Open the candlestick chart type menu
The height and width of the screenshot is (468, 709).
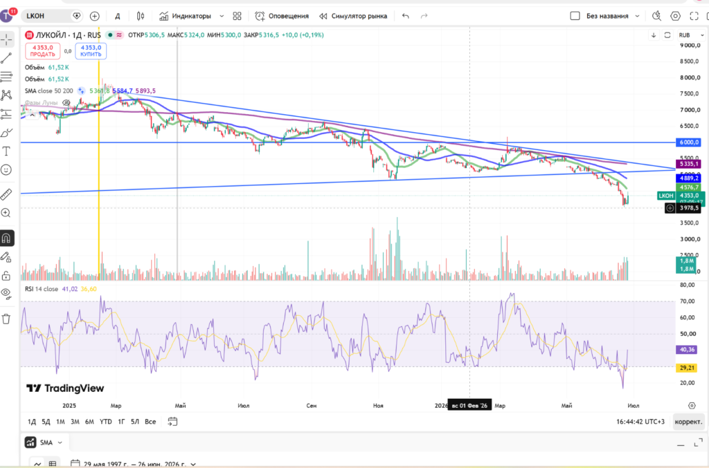pyautogui.click(x=141, y=17)
